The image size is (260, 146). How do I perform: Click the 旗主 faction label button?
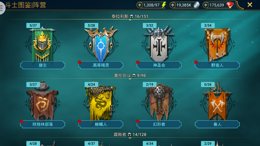tap(43, 65)
